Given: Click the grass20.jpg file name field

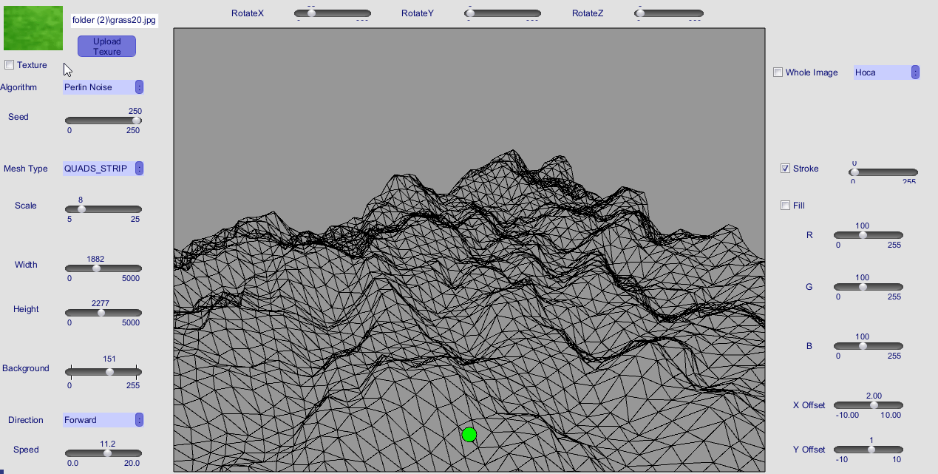Looking at the screenshot, I should [114, 20].
